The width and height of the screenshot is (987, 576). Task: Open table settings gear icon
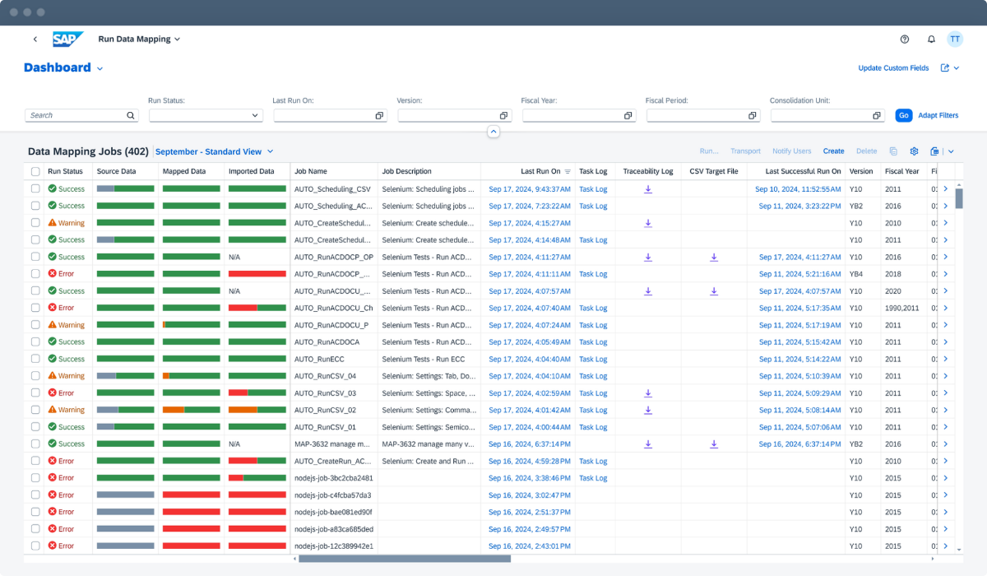pos(914,151)
